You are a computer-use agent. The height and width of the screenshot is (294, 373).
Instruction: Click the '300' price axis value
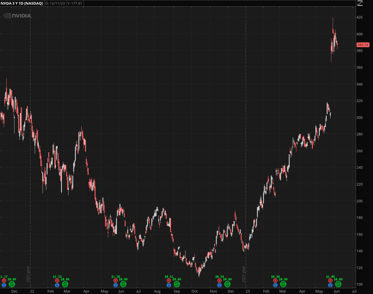pos(359,118)
